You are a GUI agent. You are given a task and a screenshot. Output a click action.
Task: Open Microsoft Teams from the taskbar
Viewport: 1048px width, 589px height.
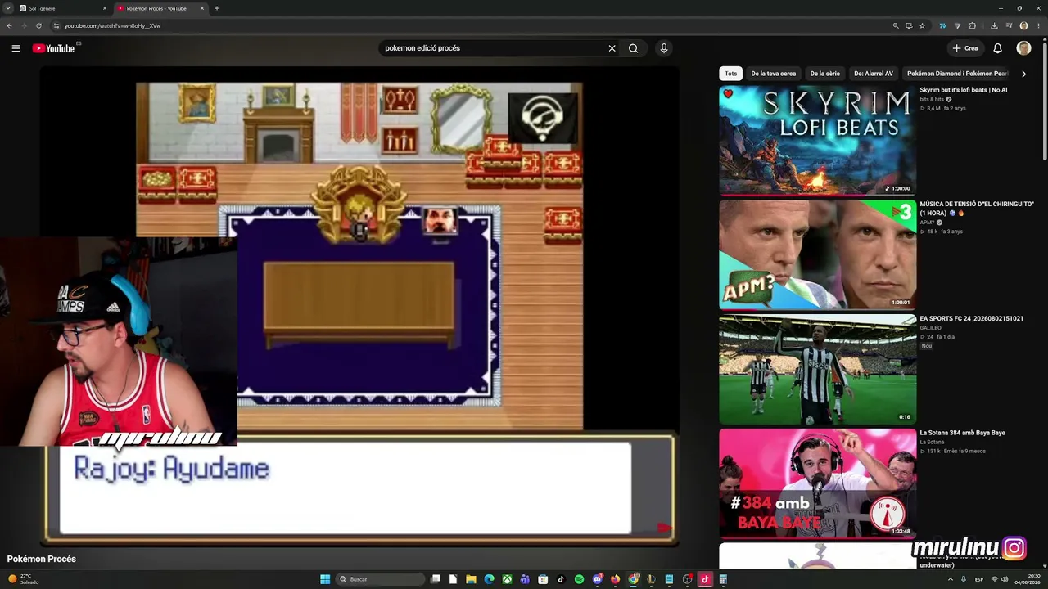(525, 579)
